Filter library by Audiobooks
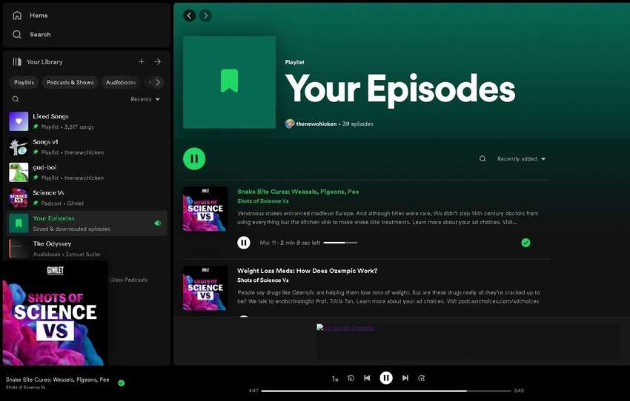The height and width of the screenshot is (401, 630). [x=121, y=82]
